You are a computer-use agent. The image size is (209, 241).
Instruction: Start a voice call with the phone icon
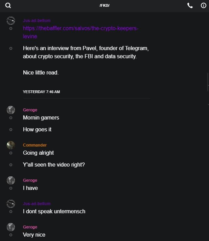pyautogui.click(x=190, y=5)
